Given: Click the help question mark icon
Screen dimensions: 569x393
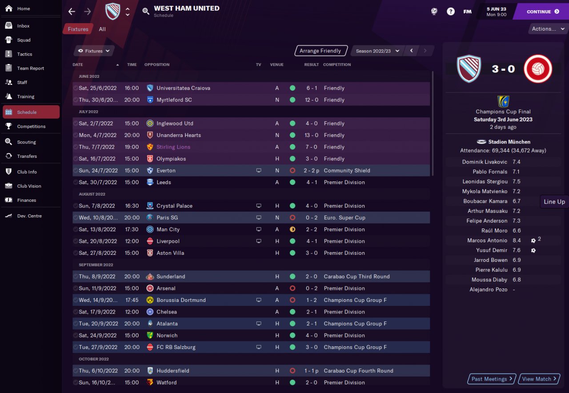Looking at the screenshot, I should pos(451,12).
